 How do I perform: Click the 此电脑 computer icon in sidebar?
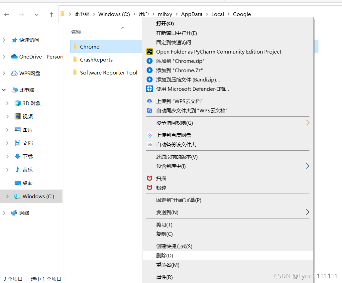pyautogui.click(x=15, y=90)
